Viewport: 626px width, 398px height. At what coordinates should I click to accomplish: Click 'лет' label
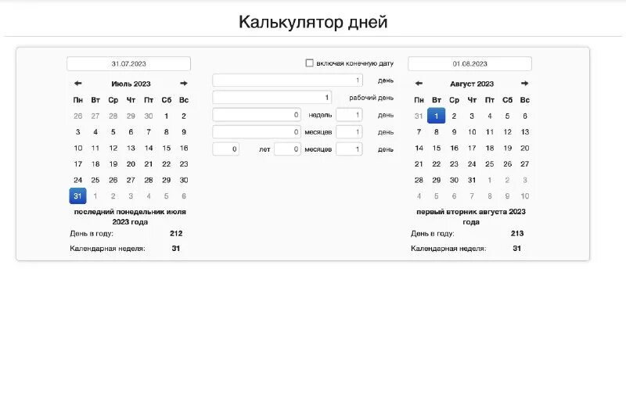[264, 149]
